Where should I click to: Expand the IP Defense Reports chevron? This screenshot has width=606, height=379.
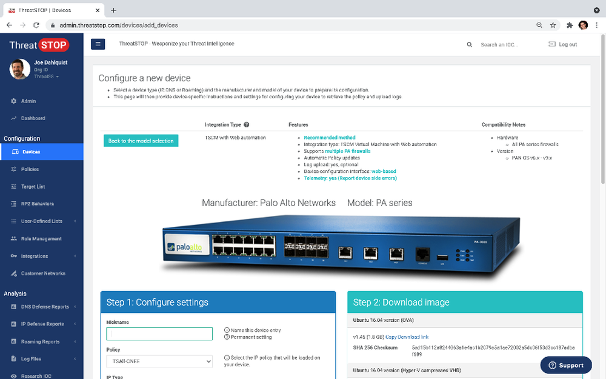pos(75,324)
